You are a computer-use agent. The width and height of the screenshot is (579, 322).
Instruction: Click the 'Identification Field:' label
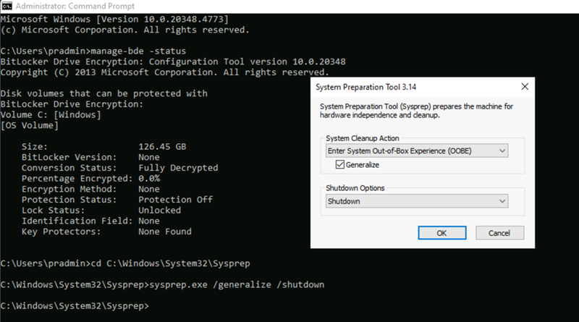click(x=77, y=221)
